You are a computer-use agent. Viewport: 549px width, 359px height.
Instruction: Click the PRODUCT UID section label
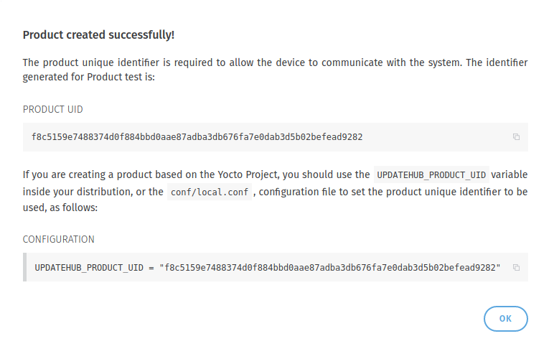tap(53, 110)
